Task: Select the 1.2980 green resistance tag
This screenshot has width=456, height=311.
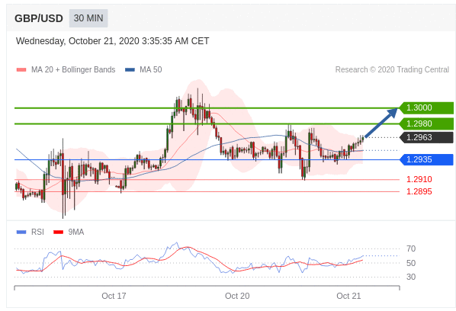Action: coord(426,123)
